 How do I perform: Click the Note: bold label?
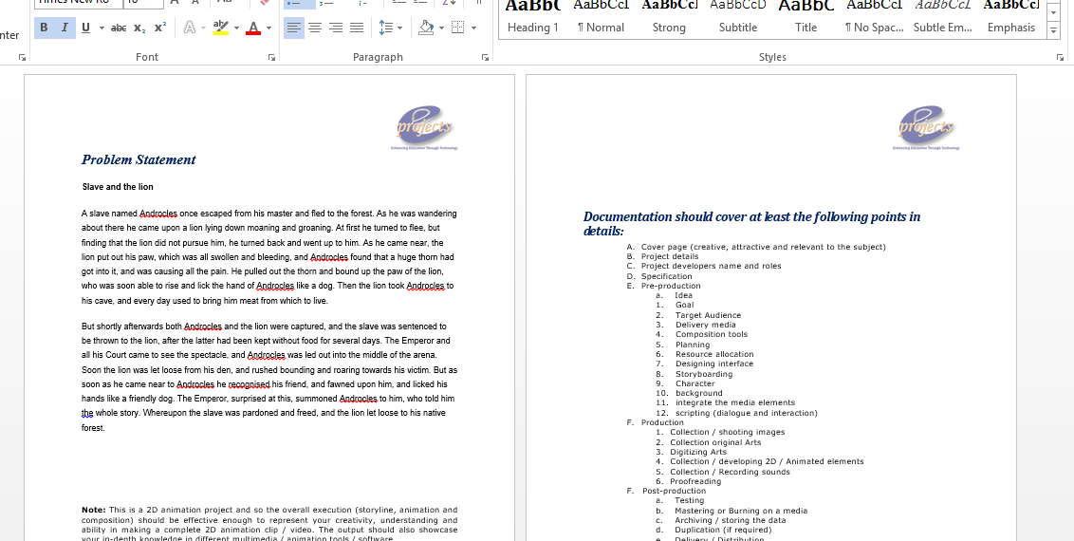(94, 510)
